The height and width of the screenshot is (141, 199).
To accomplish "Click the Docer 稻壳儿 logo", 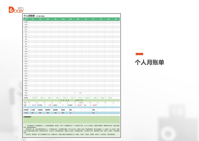I will click(16, 9).
